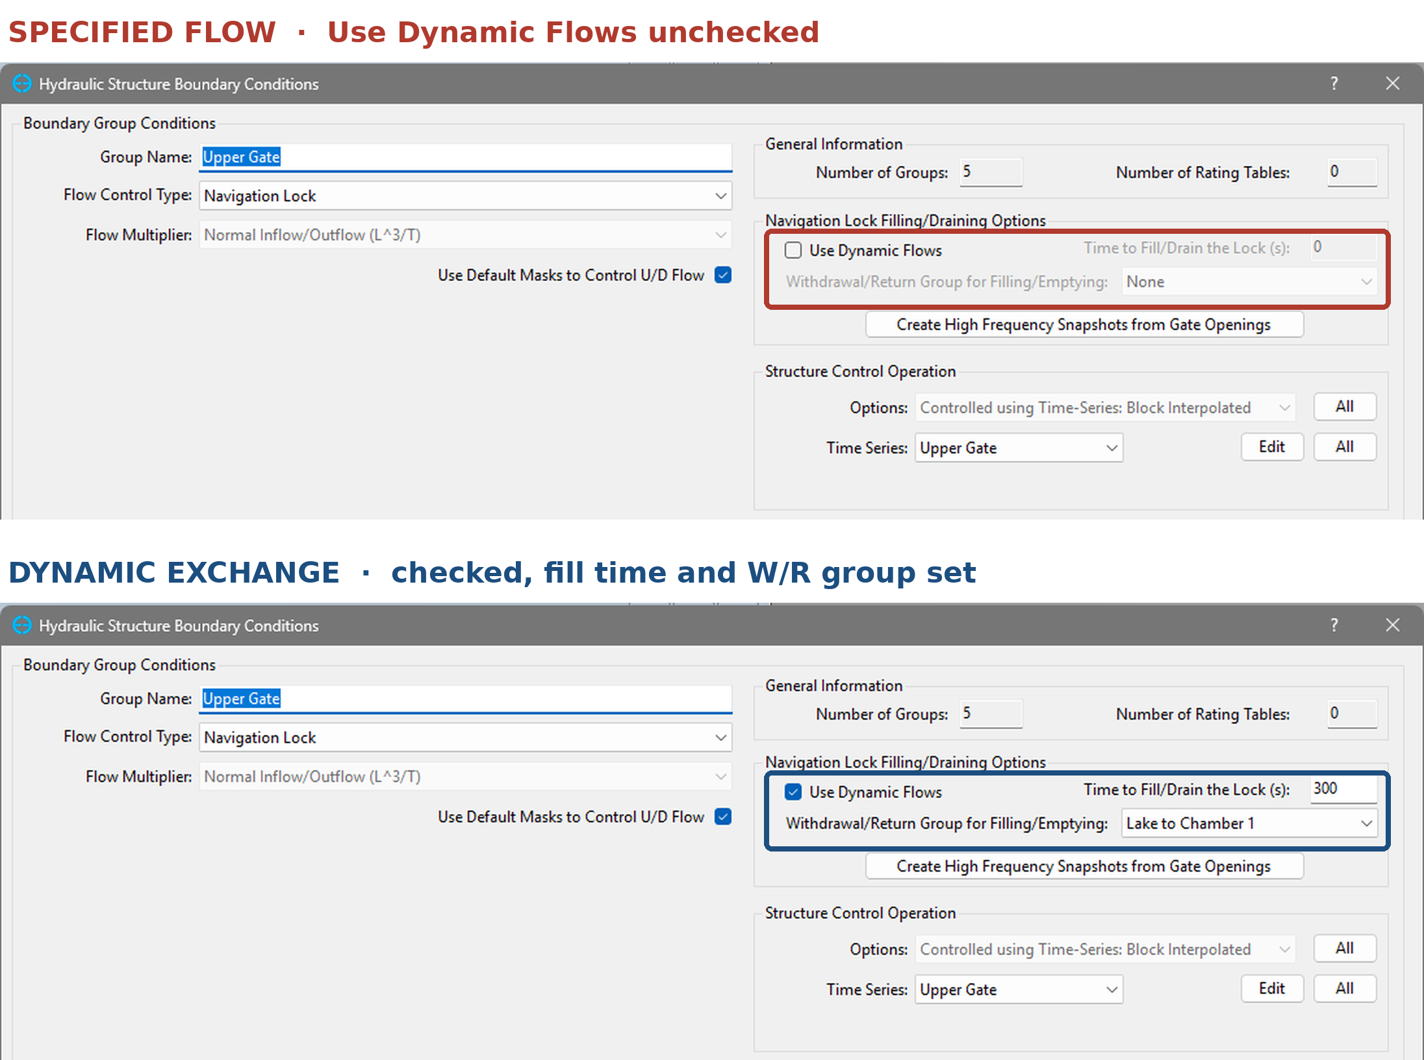Open Time Series dropdown in top dialog

click(x=1019, y=448)
